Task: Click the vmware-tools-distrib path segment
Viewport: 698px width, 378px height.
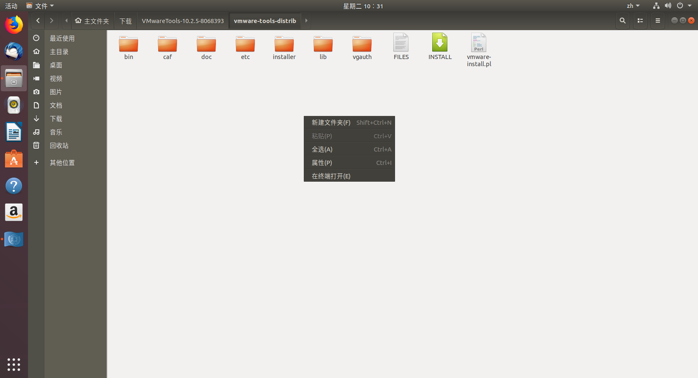Action: tap(265, 21)
